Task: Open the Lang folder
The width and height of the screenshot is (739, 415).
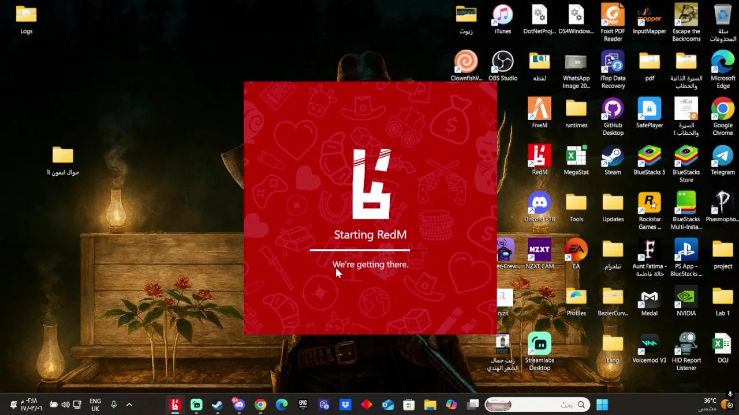Action: point(613,348)
